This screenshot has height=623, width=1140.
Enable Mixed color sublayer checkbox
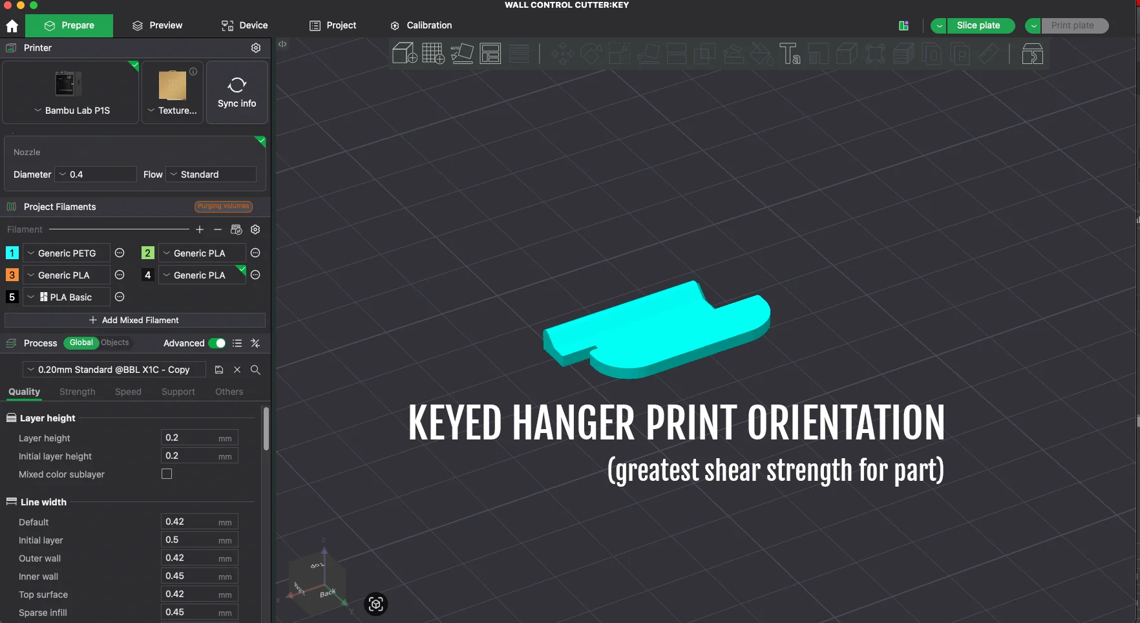[x=167, y=474]
